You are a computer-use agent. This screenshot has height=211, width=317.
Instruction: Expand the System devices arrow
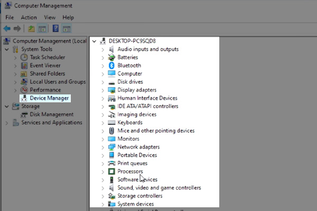tap(102, 204)
